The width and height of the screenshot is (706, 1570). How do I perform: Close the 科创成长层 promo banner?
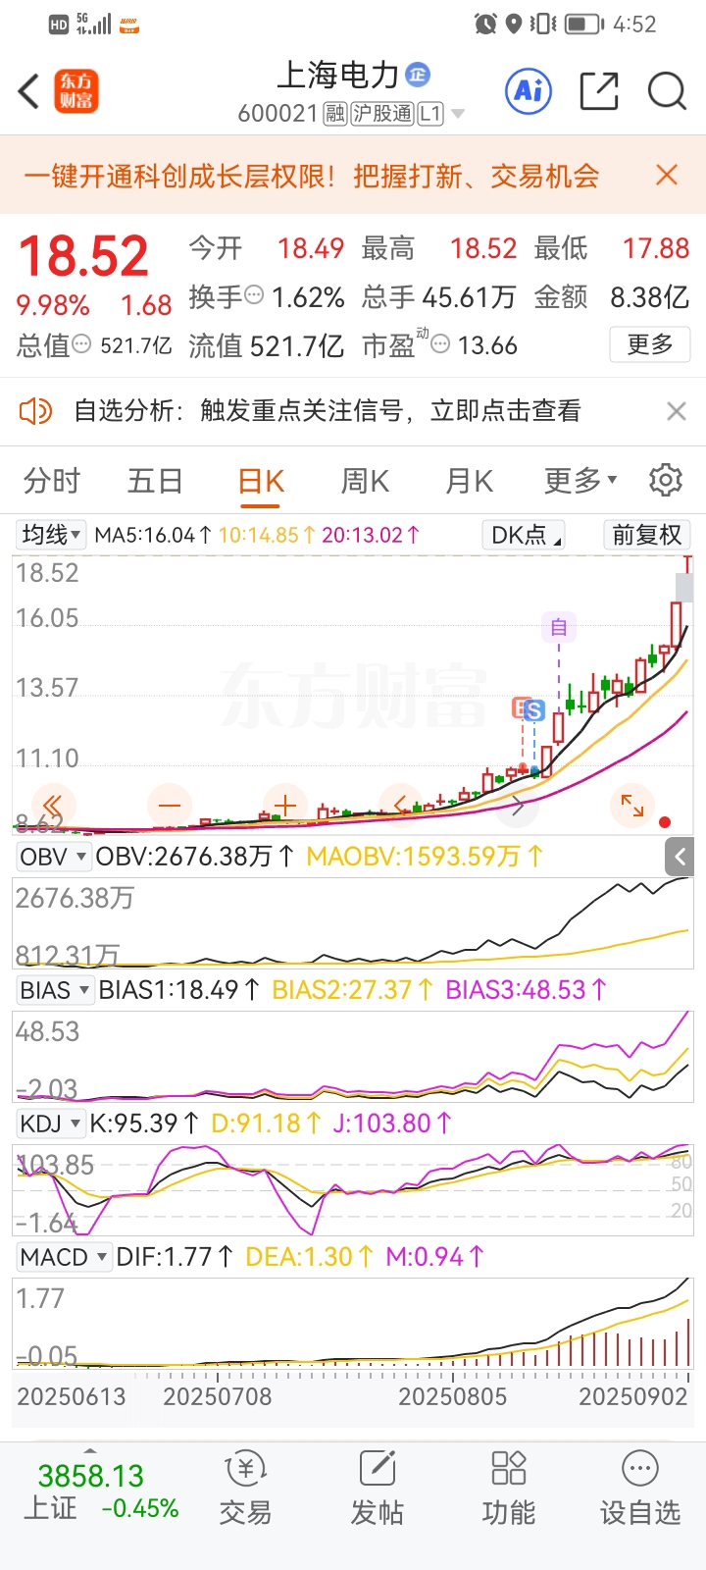point(667,175)
